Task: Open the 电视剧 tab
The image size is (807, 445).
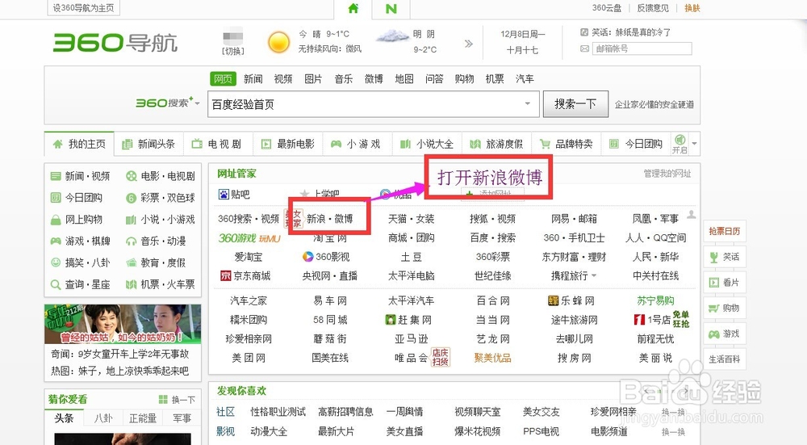Action: tap(218, 145)
